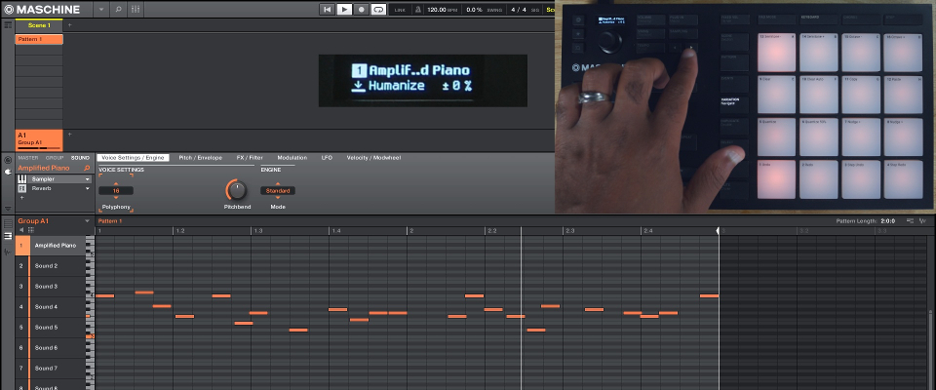
Task: Switch to the GROUP tab
Action: click(55, 158)
